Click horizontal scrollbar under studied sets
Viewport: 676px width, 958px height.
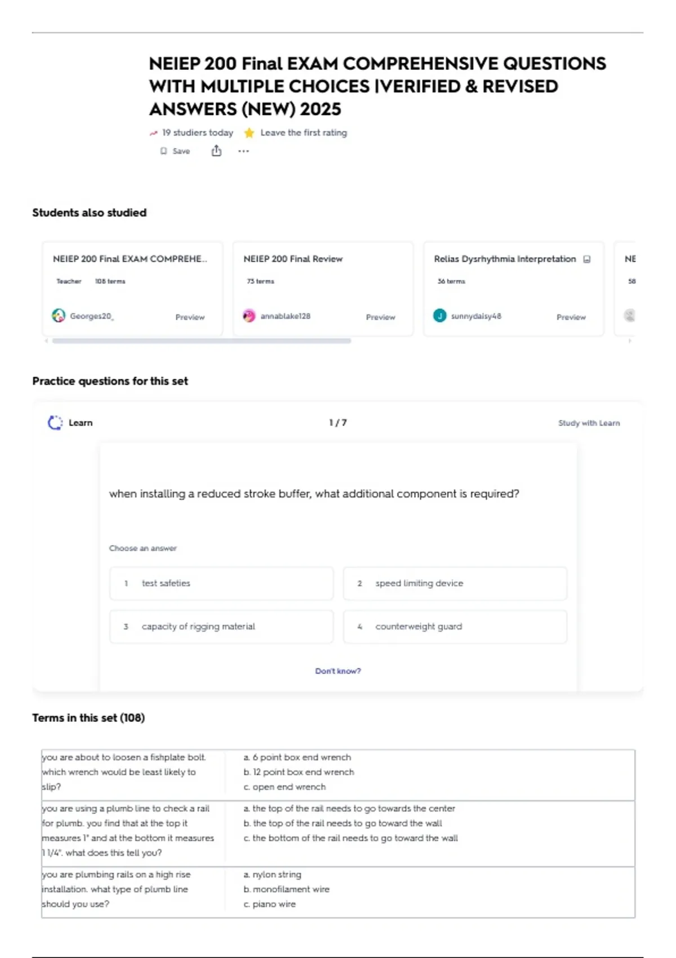pos(201,341)
